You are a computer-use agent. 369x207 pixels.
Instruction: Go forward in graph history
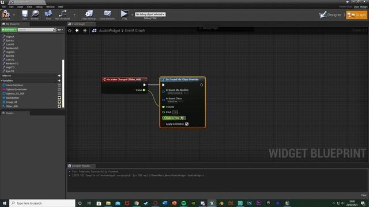pos(85,30)
